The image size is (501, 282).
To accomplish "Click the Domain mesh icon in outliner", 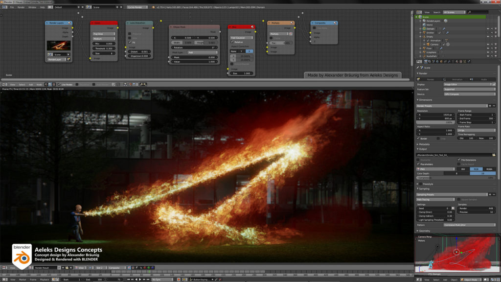I will click(x=424, y=29).
